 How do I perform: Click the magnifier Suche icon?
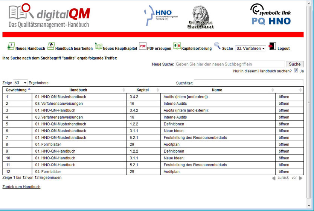[x=217, y=46]
